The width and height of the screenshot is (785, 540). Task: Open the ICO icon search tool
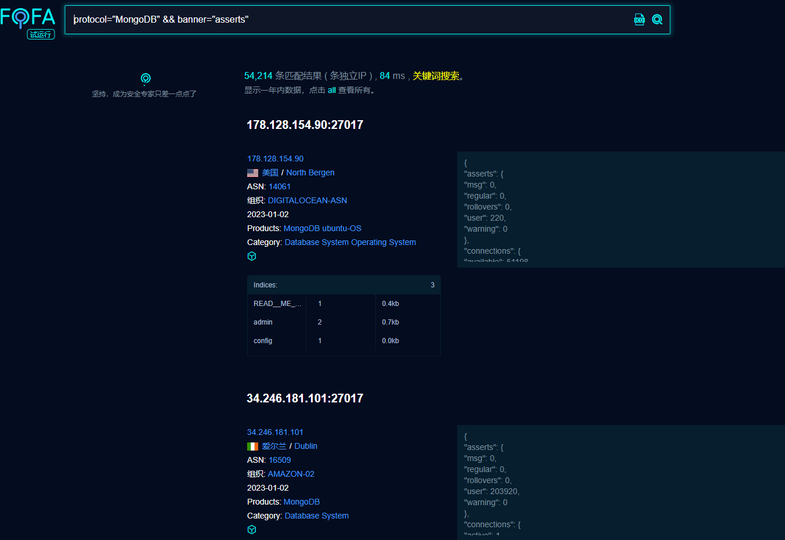coord(639,20)
